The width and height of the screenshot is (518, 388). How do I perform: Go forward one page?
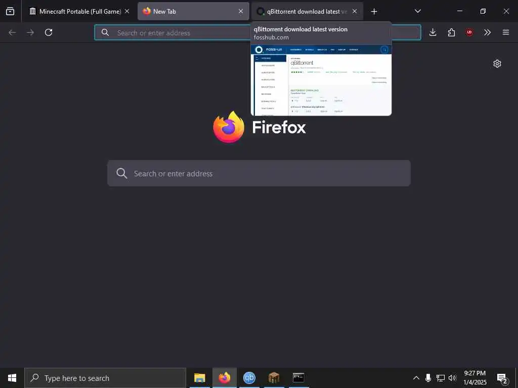tap(30, 32)
